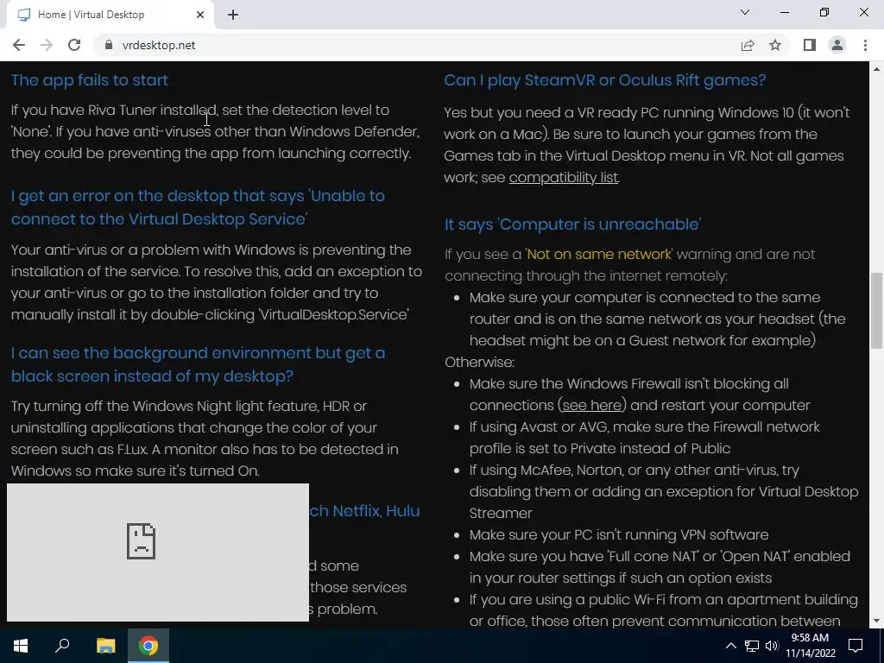
Task: Open a new tab
Action: pos(233,15)
